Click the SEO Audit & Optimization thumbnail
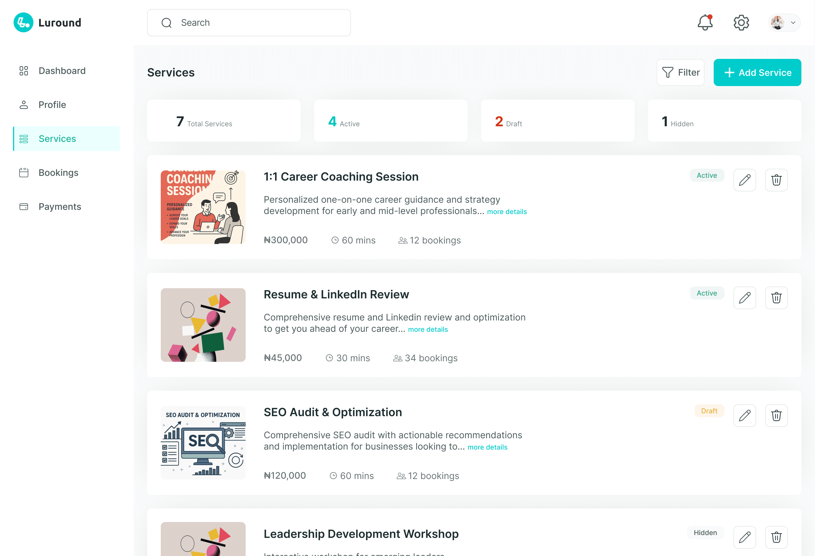The image size is (815, 556). [203, 443]
